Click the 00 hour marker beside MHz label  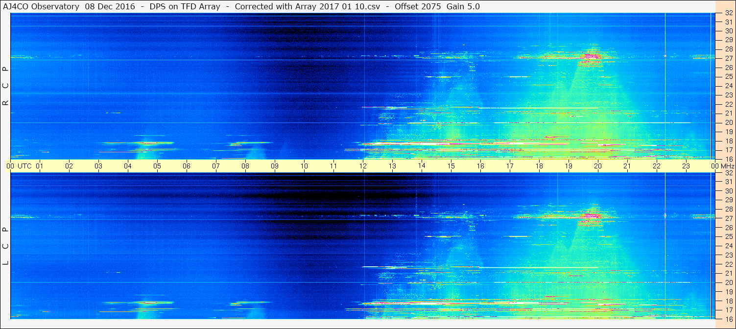click(x=714, y=166)
